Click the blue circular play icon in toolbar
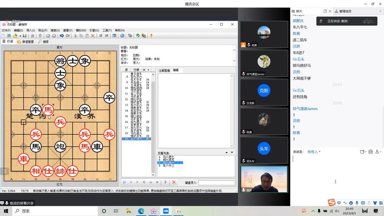Screen dimensions: 384x216 tap(122, 36)
